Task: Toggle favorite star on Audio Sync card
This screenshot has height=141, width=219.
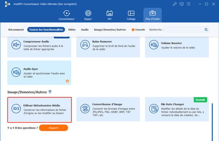Action: pos(68,81)
